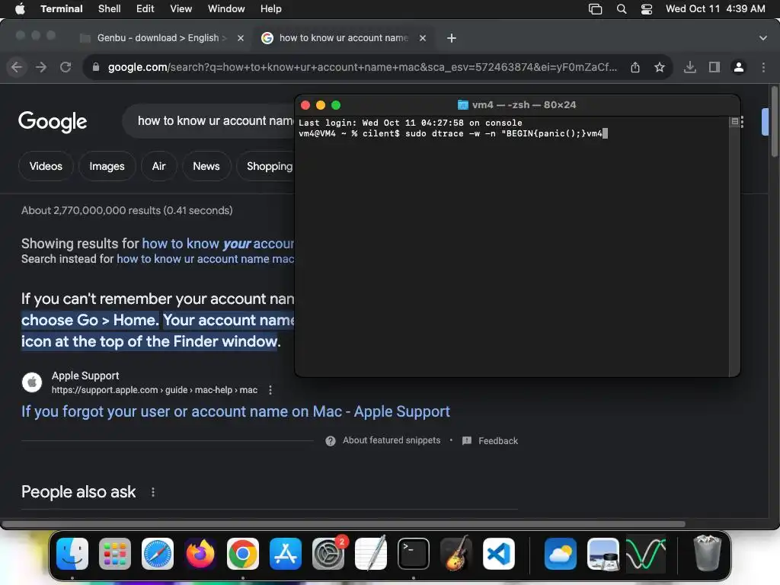This screenshot has width=780, height=585.
Task: Open the Help menu
Action: [x=270, y=9]
